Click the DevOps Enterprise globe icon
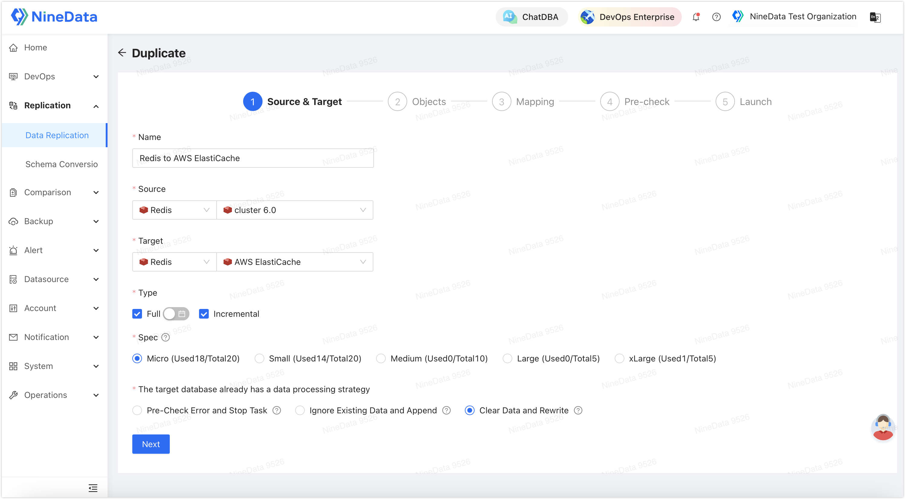This screenshot has height=499, width=905. click(x=588, y=17)
